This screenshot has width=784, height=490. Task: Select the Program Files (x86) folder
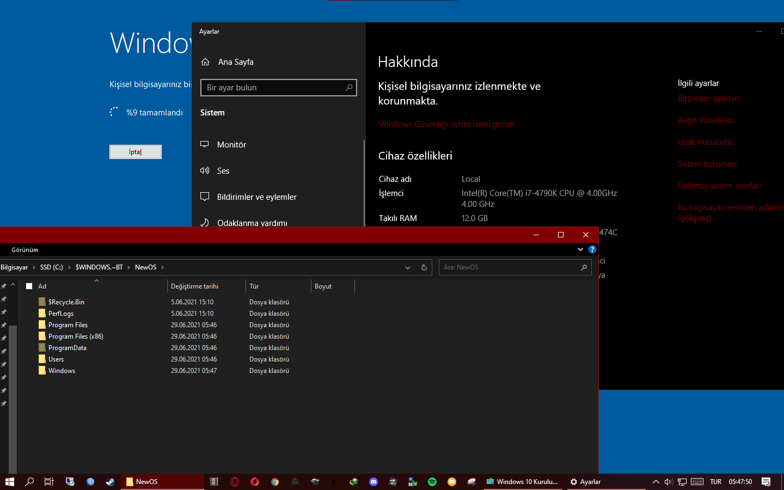tap(76, 336)
